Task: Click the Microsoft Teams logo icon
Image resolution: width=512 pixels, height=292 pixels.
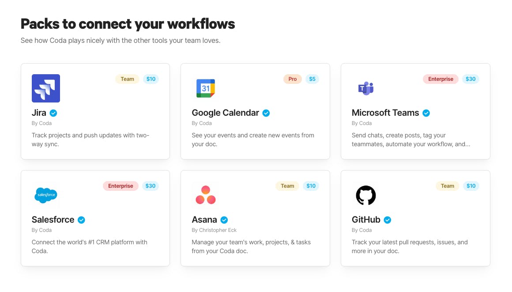Action: click(366, 88)
